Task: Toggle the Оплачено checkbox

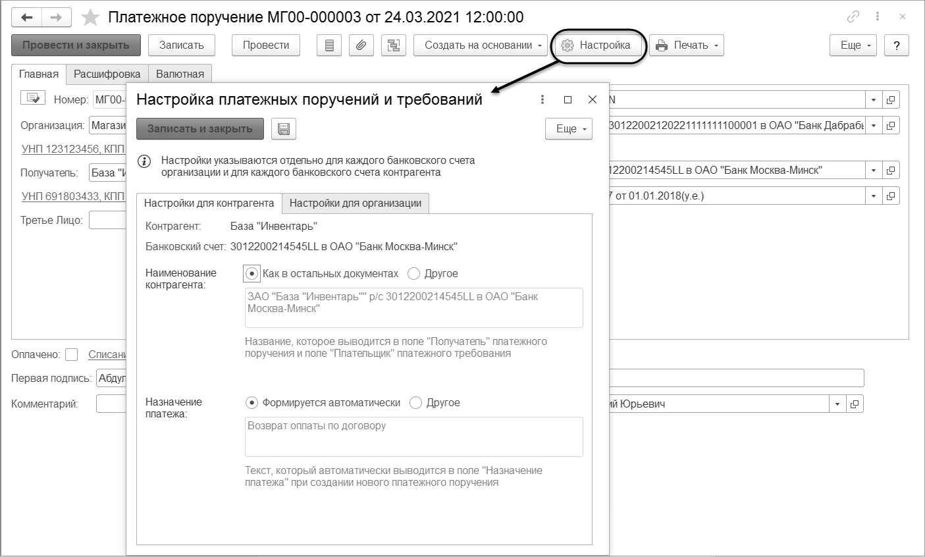Action: point(72,354)
